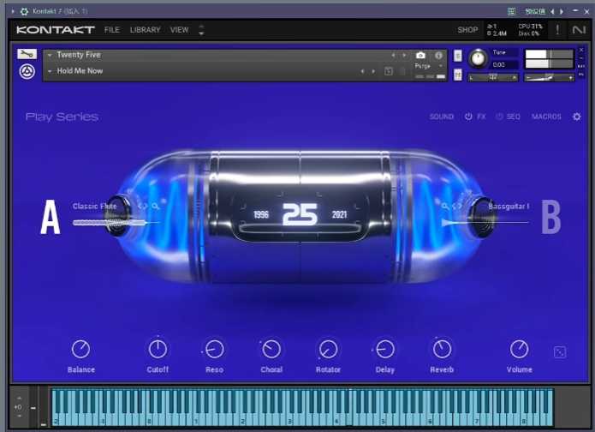Open the Purge dropdown menu
The width and height of the screenshot is (595, 432).
pos(425,65)
